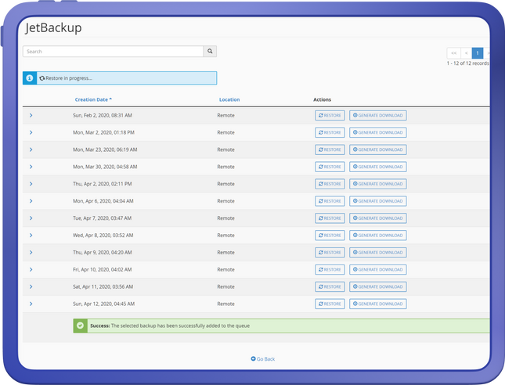Sort by Location column header
Viewport: 505px width, 385px height.
(229, 99)
